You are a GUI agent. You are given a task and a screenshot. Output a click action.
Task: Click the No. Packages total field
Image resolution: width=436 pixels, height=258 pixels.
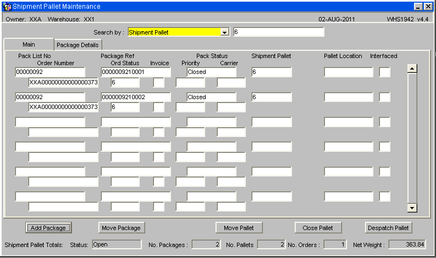206,244
